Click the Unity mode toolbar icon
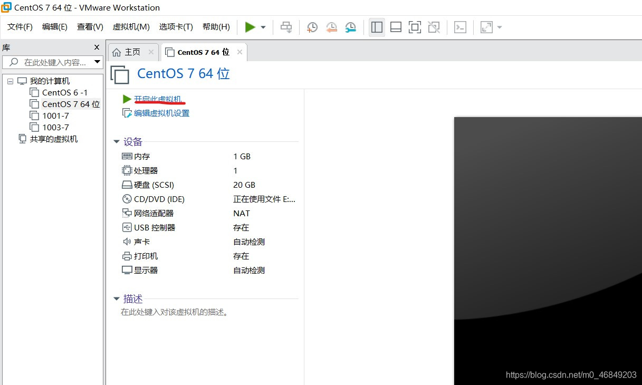 pos(434,27)
